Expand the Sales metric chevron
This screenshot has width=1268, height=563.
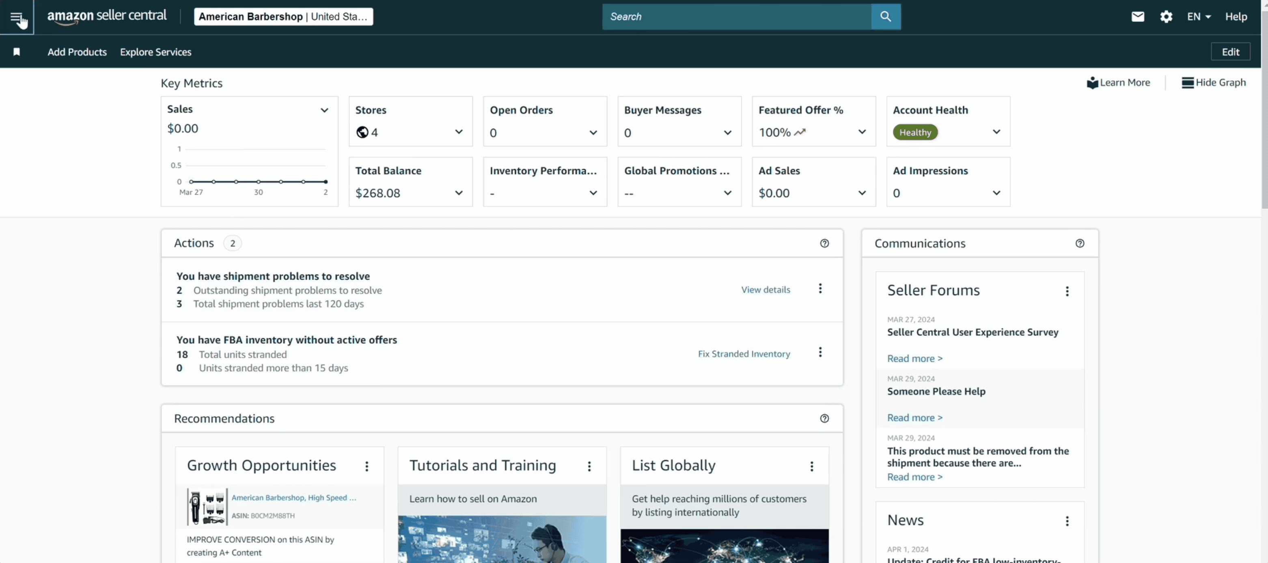[x=324, y=110]
